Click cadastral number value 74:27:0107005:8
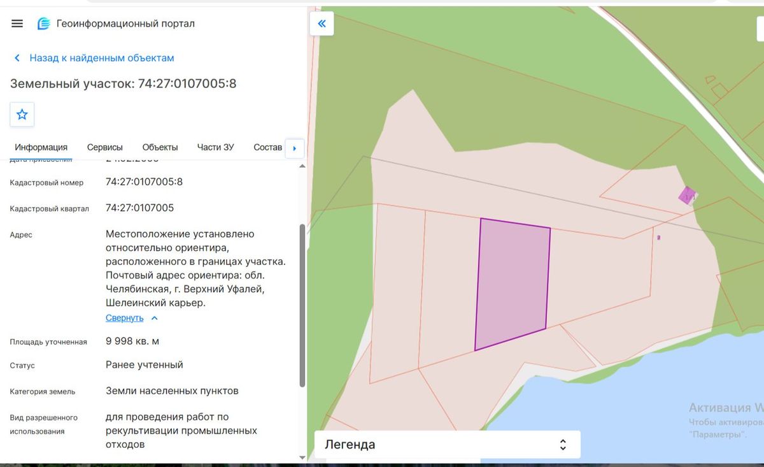The width and height of the screenshot is (764, 467). [x=145, y=182]
